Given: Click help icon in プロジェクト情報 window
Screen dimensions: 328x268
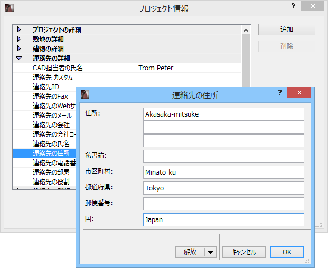Looking at the screenshot, I should coord(293,6).
